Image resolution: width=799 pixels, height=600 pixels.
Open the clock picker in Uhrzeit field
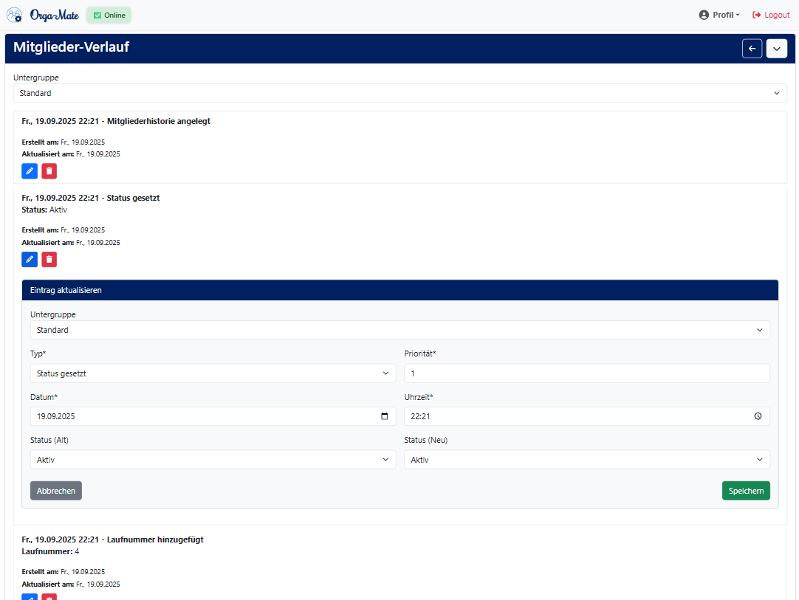point(758,416)
